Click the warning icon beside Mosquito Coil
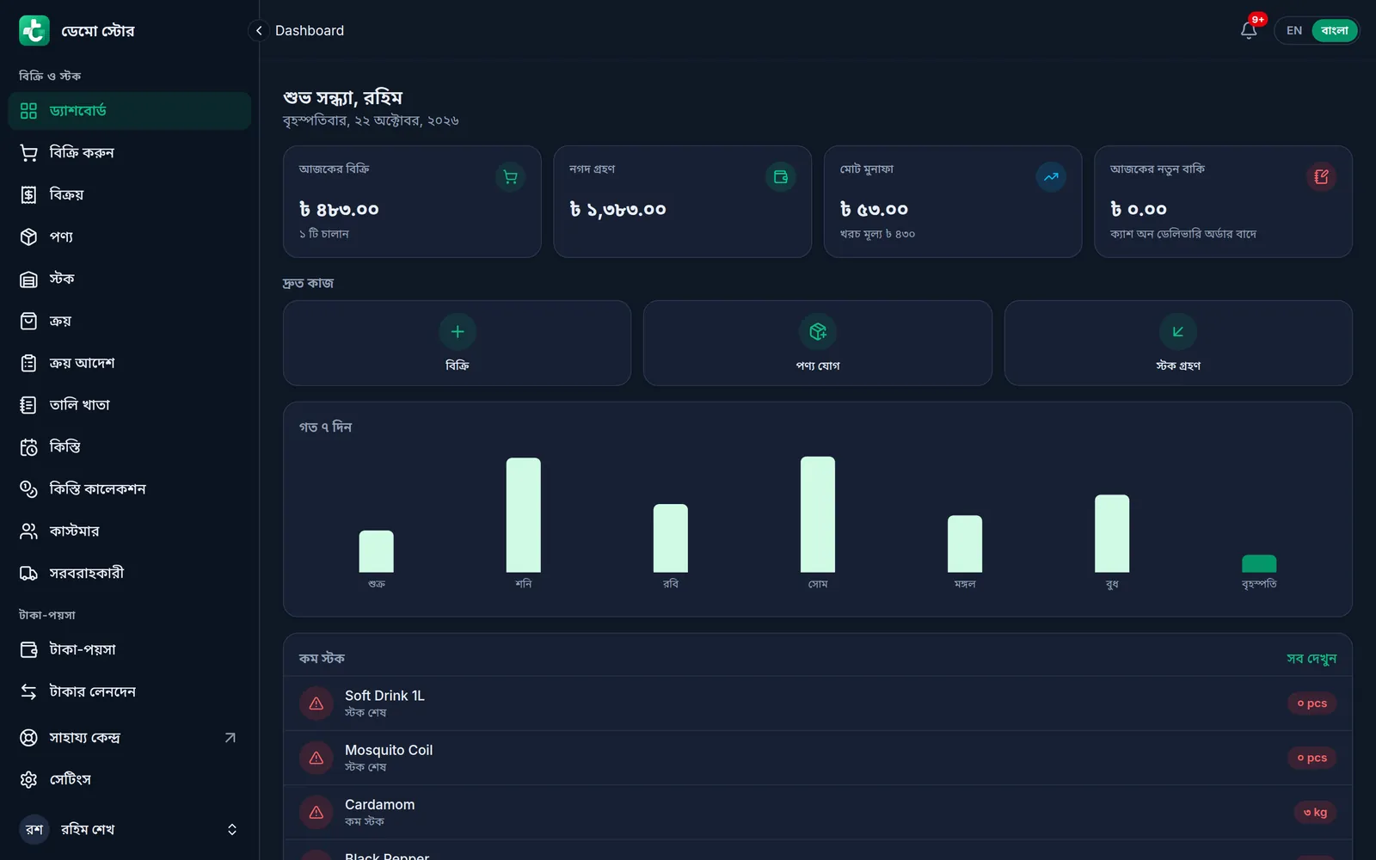Screen dimensions: 1376x860 316,758
